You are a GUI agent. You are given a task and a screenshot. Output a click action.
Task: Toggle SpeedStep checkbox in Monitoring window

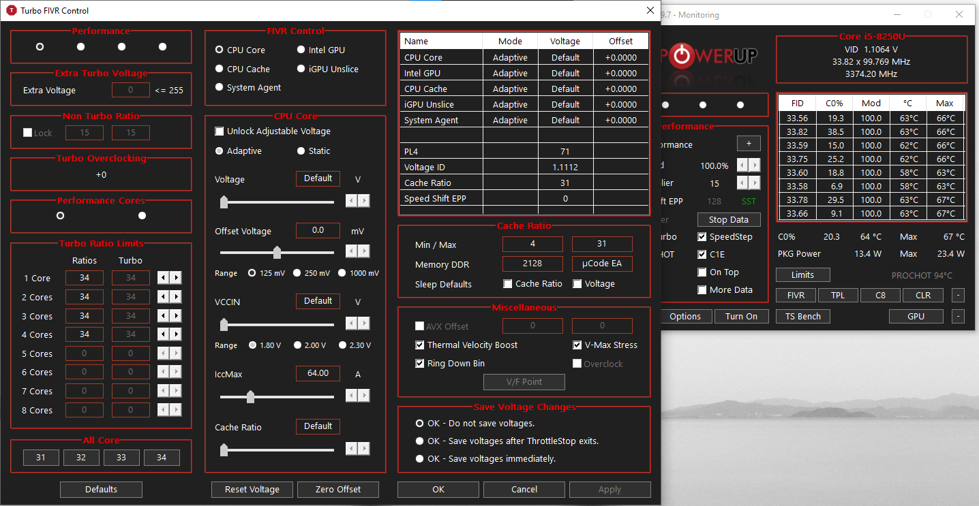point(702,237)
